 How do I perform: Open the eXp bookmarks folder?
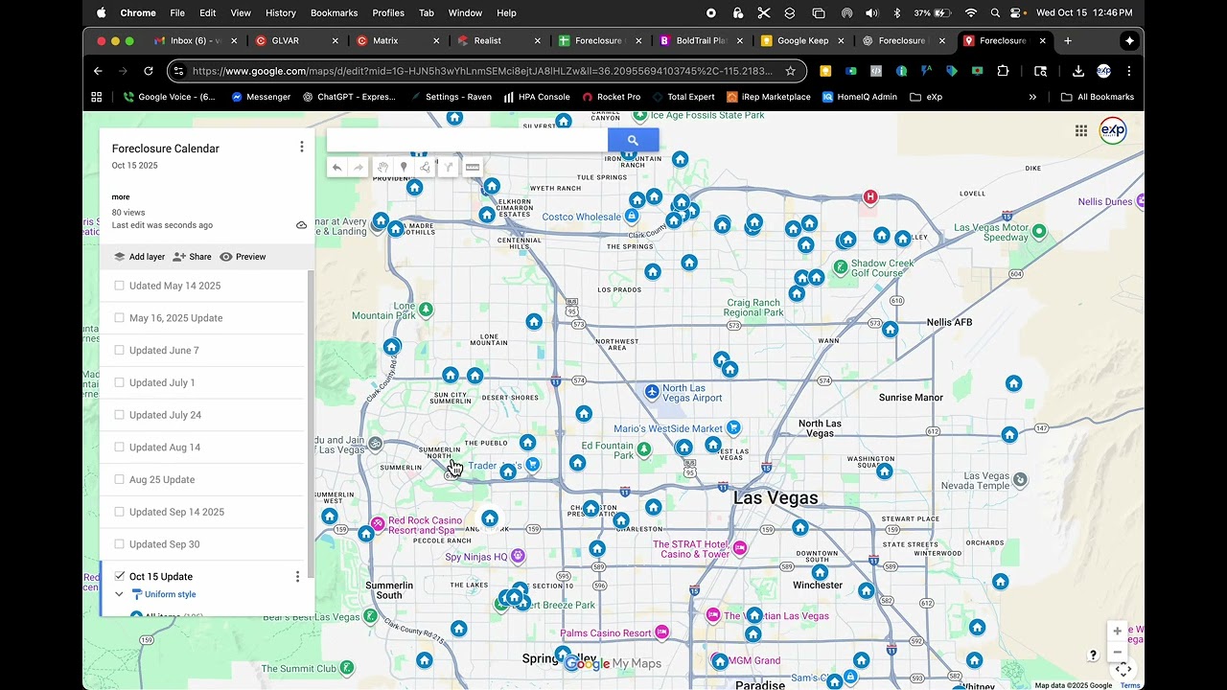click(926, 97)
